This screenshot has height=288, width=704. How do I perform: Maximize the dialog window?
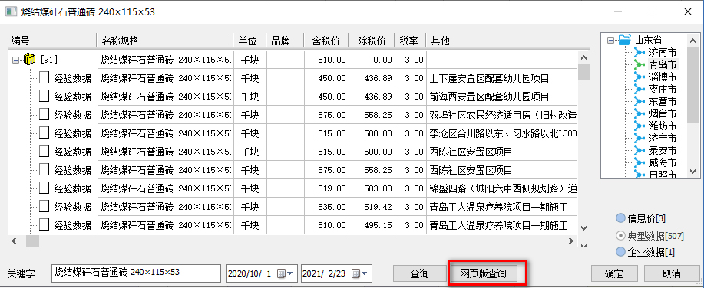(653, 11)
